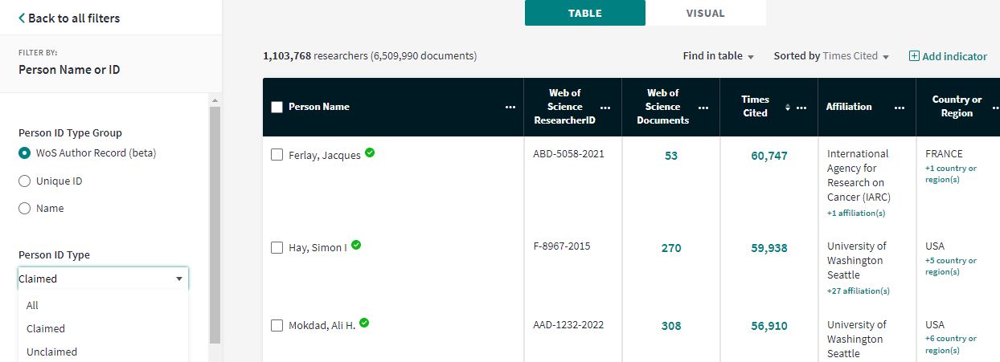Image resolution: width=1000 pixels, height=362 pixels.
Task: Check the box for Hay, Simon I
Action: click(x=277, y=247)
